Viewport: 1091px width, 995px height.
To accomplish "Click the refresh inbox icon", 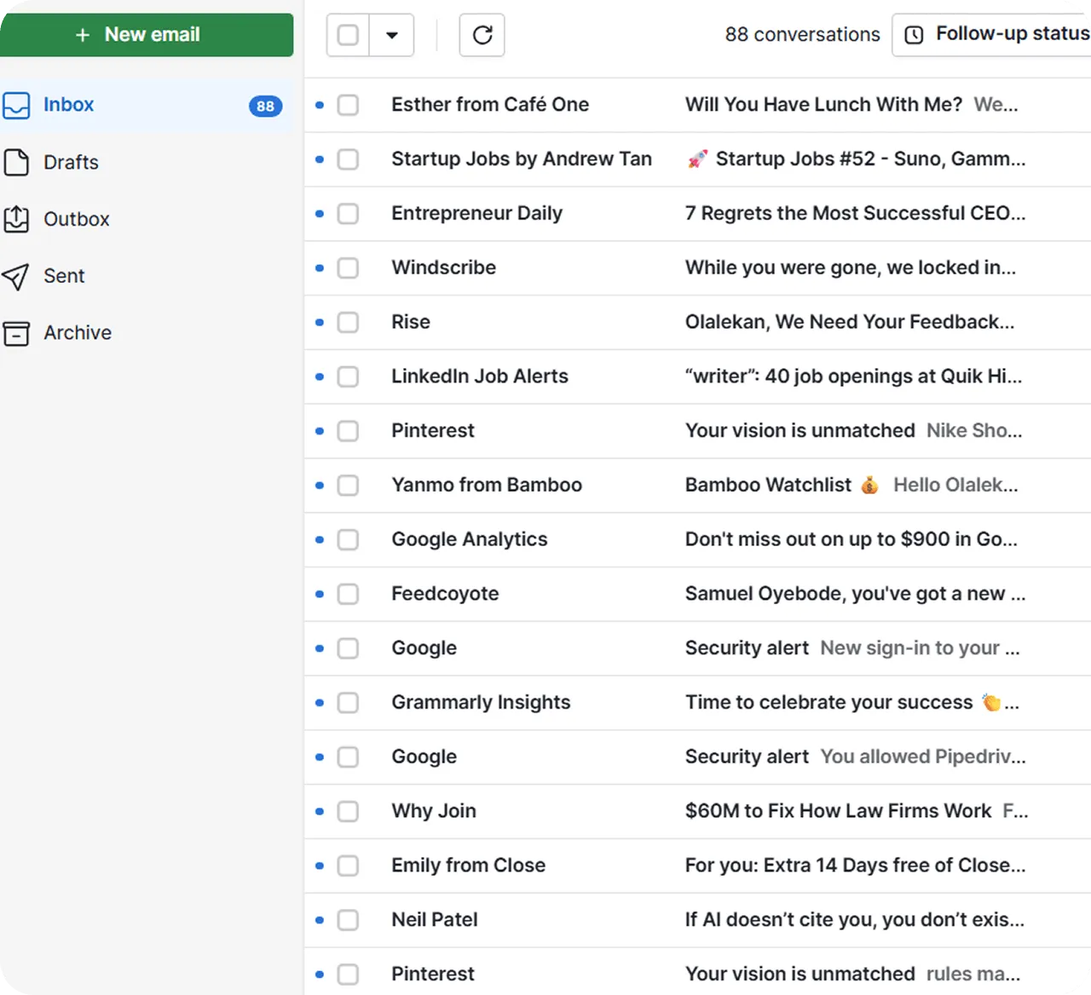I will [x=482, y=35].
